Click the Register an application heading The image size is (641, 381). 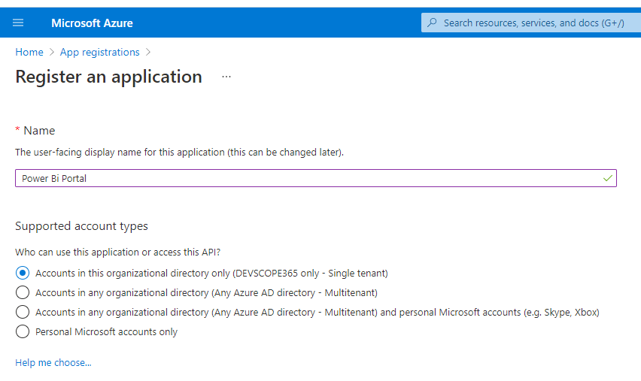(108, 77)
